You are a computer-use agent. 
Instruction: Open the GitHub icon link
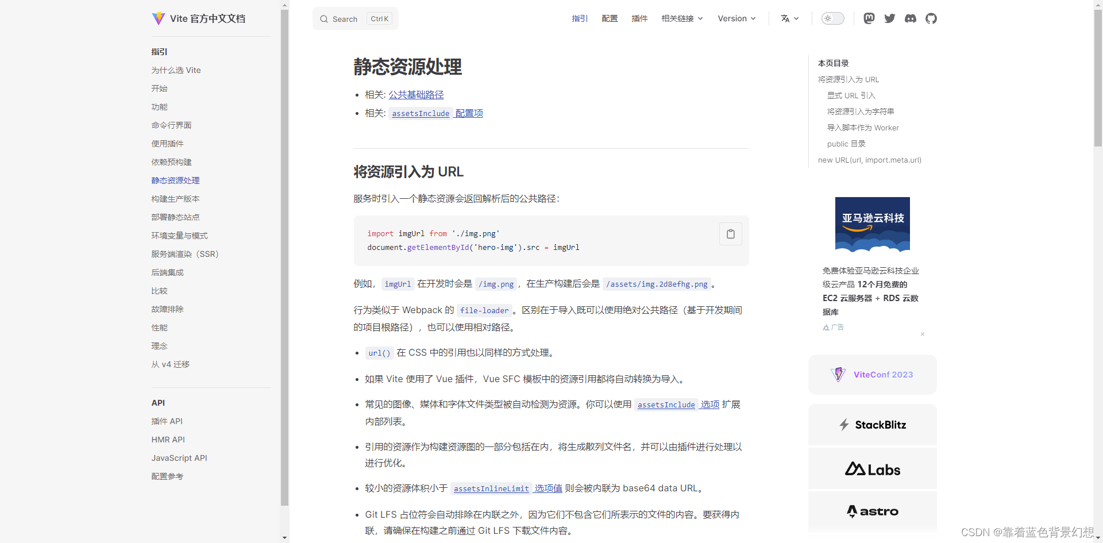[931, 18]
